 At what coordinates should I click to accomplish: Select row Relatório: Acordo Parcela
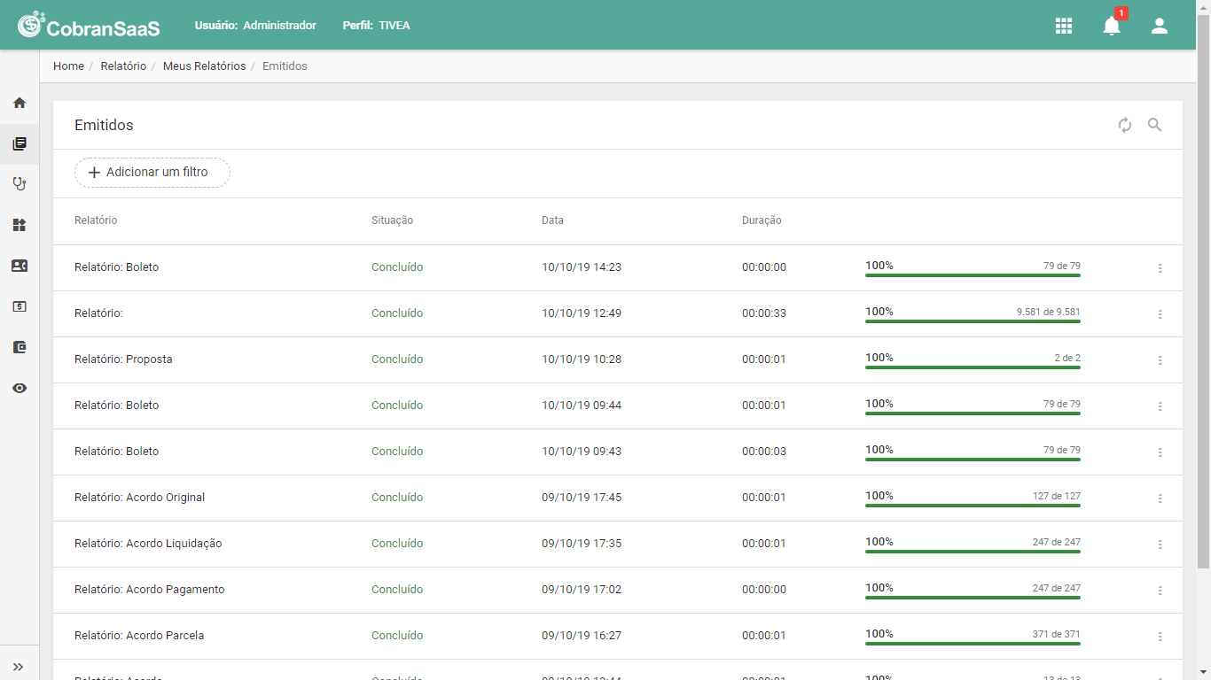(x=618, y=636)
